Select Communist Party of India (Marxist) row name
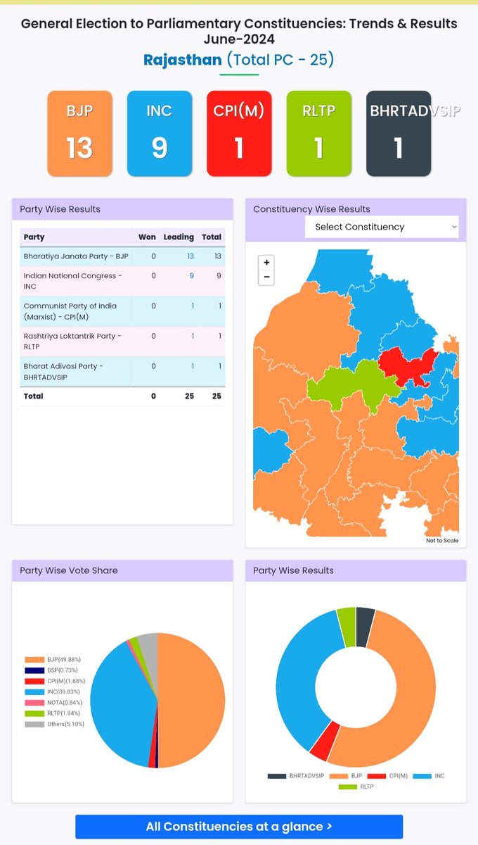This screenshot has width=478, height=845. coord(70,311)
